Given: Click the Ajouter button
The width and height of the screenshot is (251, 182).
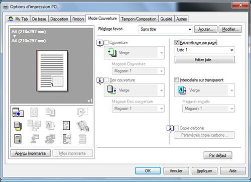Looking at the screenshot, I should [206, 29].
